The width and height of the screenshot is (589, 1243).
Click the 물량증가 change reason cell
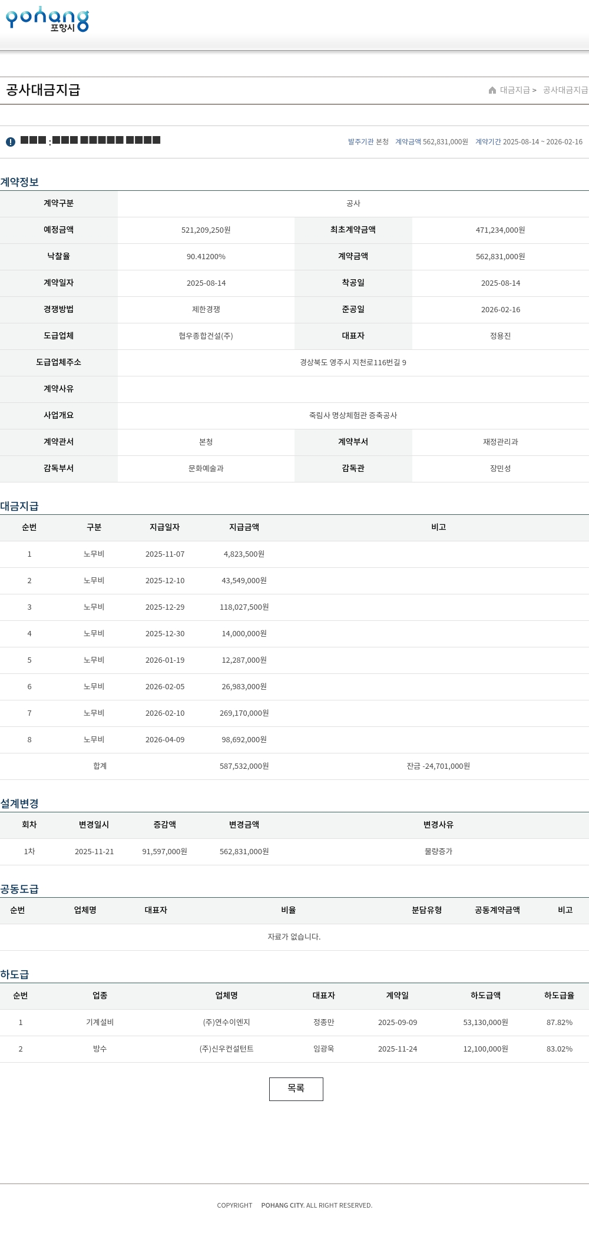coord(438,852)
